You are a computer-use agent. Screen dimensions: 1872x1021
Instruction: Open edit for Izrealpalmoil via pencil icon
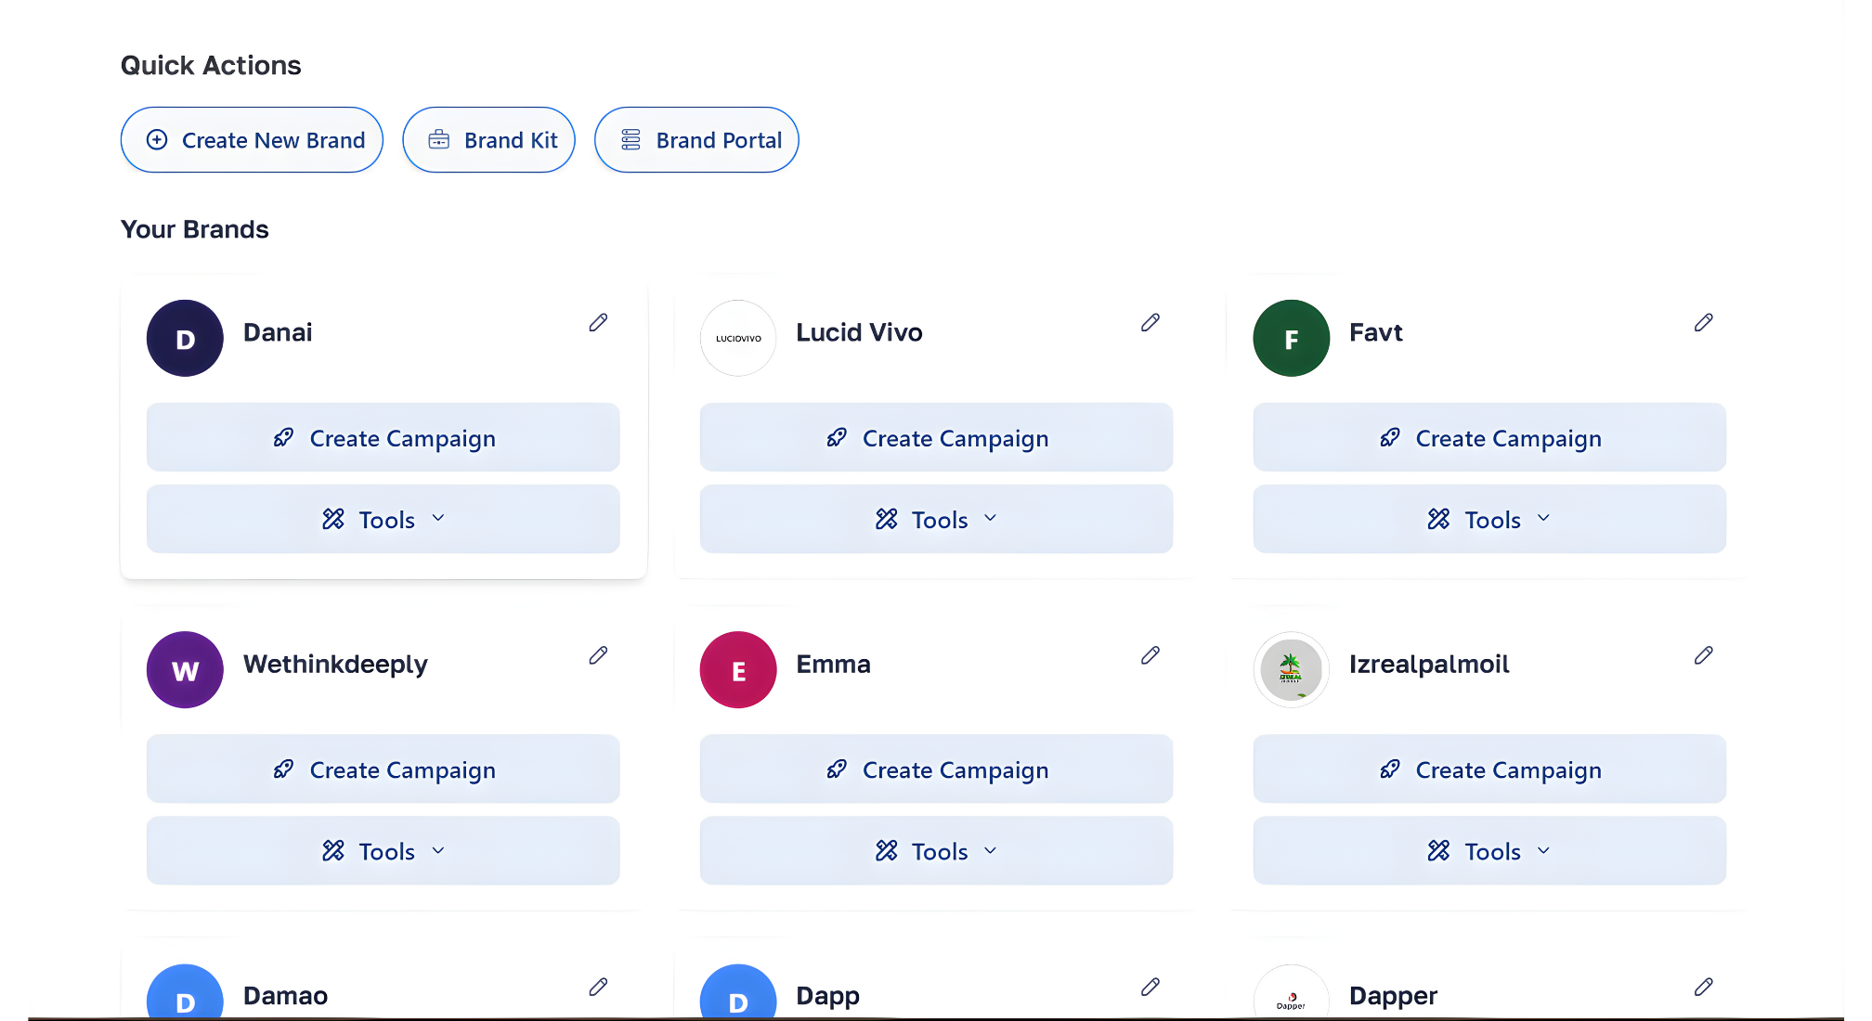1703,655
